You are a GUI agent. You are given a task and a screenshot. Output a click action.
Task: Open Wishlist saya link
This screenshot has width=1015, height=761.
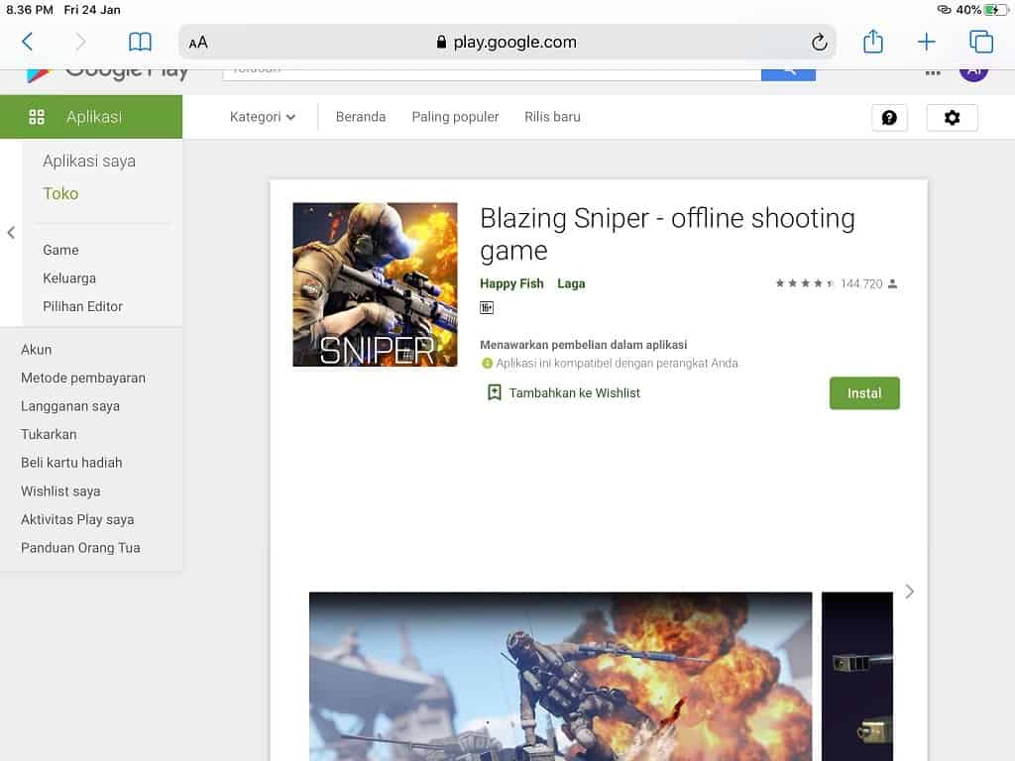click(x=60, y=491)
